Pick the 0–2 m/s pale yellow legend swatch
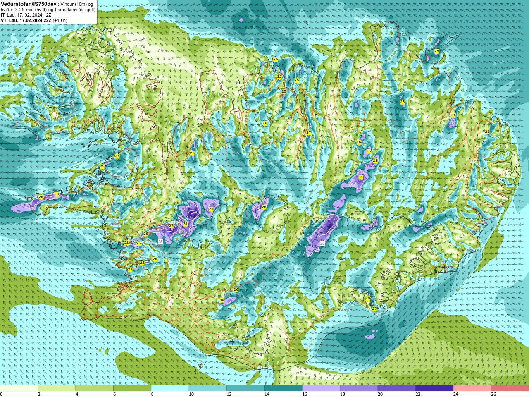529x397 pixels. click(x=19, y=388)
